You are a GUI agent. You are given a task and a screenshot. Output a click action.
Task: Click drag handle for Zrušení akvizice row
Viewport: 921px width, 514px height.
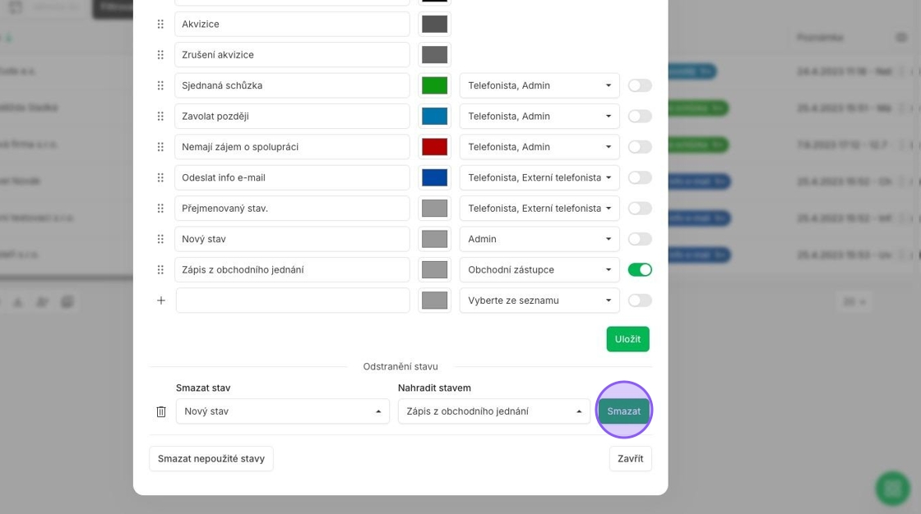[x=160, y=55]
